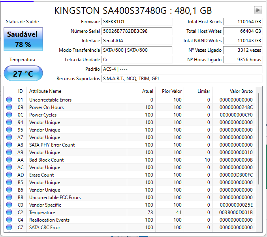Click the Interface field Serial ATA

tap(137, 41)
